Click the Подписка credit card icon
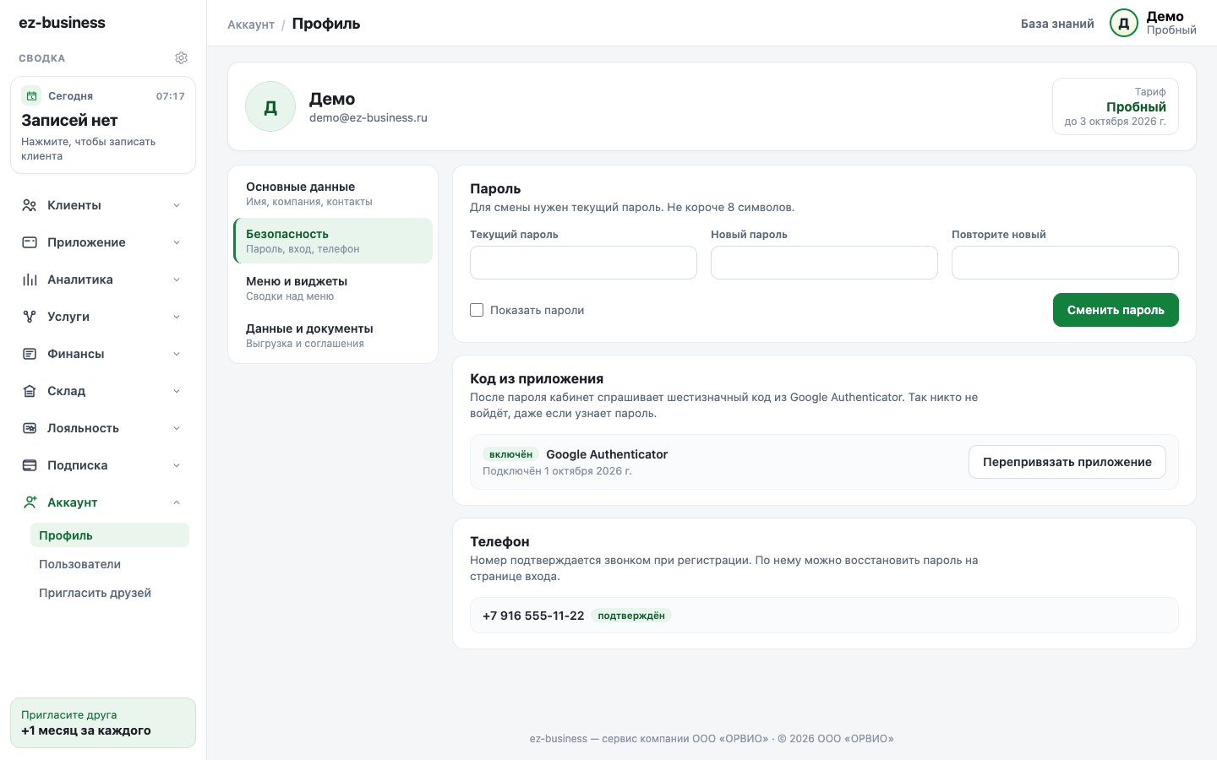 (x=30, y=465)
